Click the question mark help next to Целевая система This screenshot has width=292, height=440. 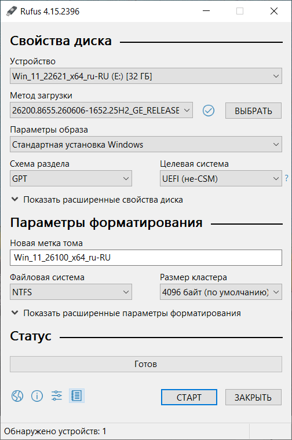(286, 178)
